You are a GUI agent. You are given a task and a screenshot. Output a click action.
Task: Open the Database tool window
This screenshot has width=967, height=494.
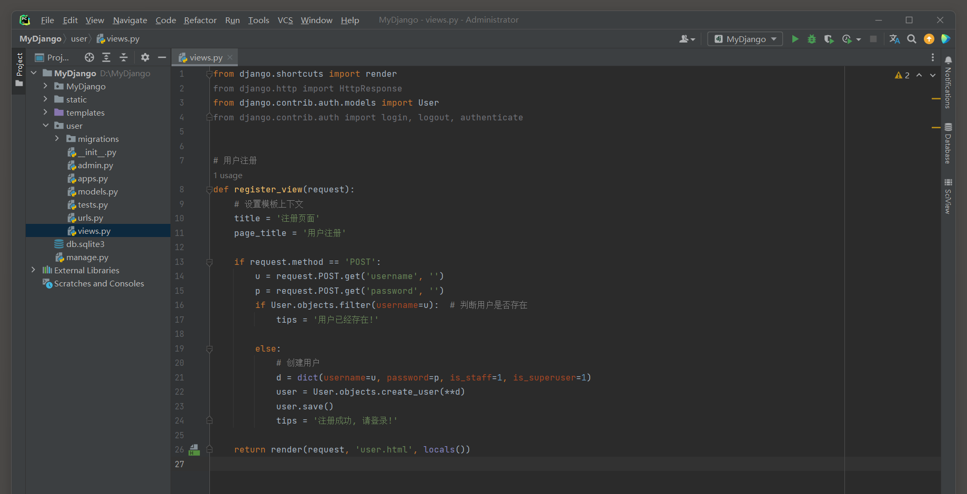click(948, 143)
